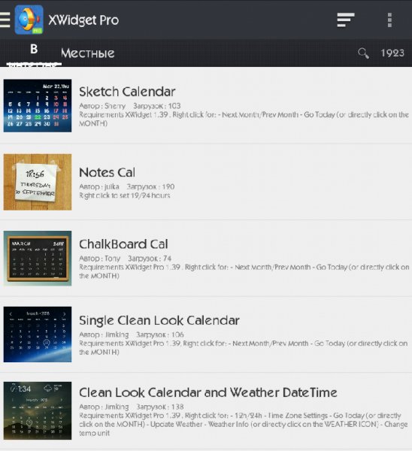Open Single Clean Look Calendar thumbnail
412x451 pixels.
click(38, 334)
